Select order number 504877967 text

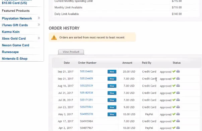tap(86, 128)
